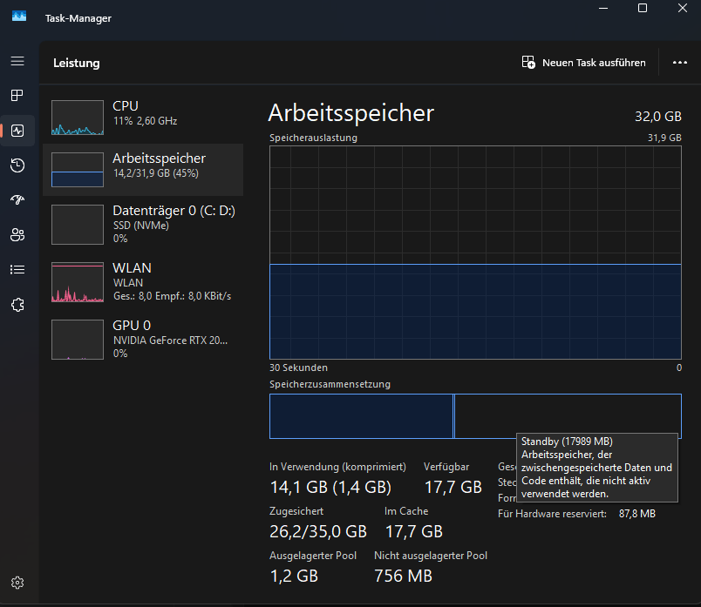Image resolution: width=701 pixels, height=607 pixels.
Task: Open the Dienste puzzle-piece icon
Action: point(17,304)
